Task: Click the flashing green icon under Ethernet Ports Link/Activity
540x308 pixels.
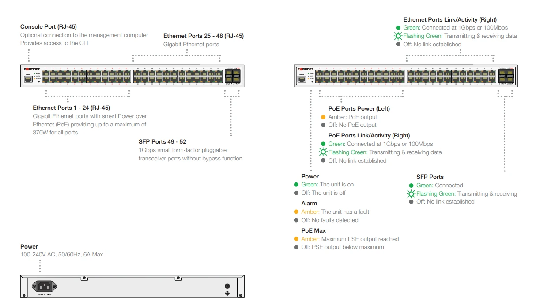Action: pyautogui.click(x=398, y=36)
